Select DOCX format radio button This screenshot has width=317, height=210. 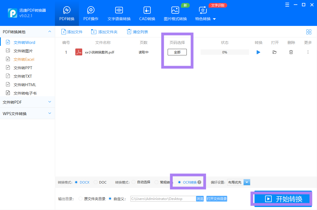click(x=76, y=182)
